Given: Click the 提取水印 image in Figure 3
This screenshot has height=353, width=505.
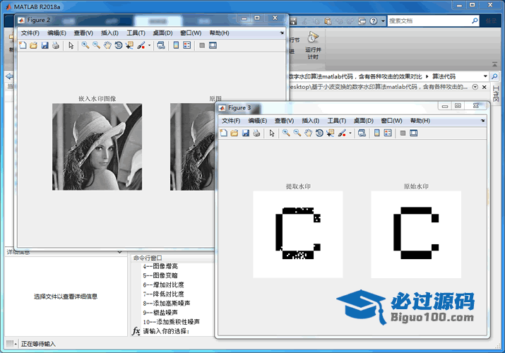Looking at the screenshot, I should [297, 234].
